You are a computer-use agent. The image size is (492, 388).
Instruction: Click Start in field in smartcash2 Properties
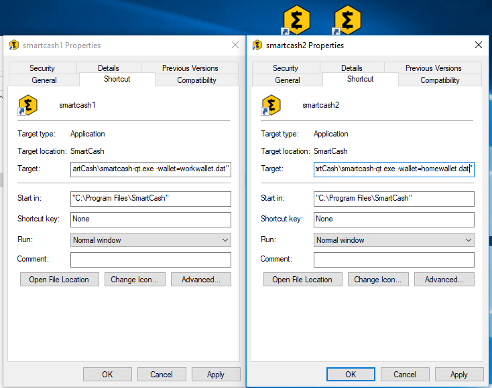click(x=393, y=199)
